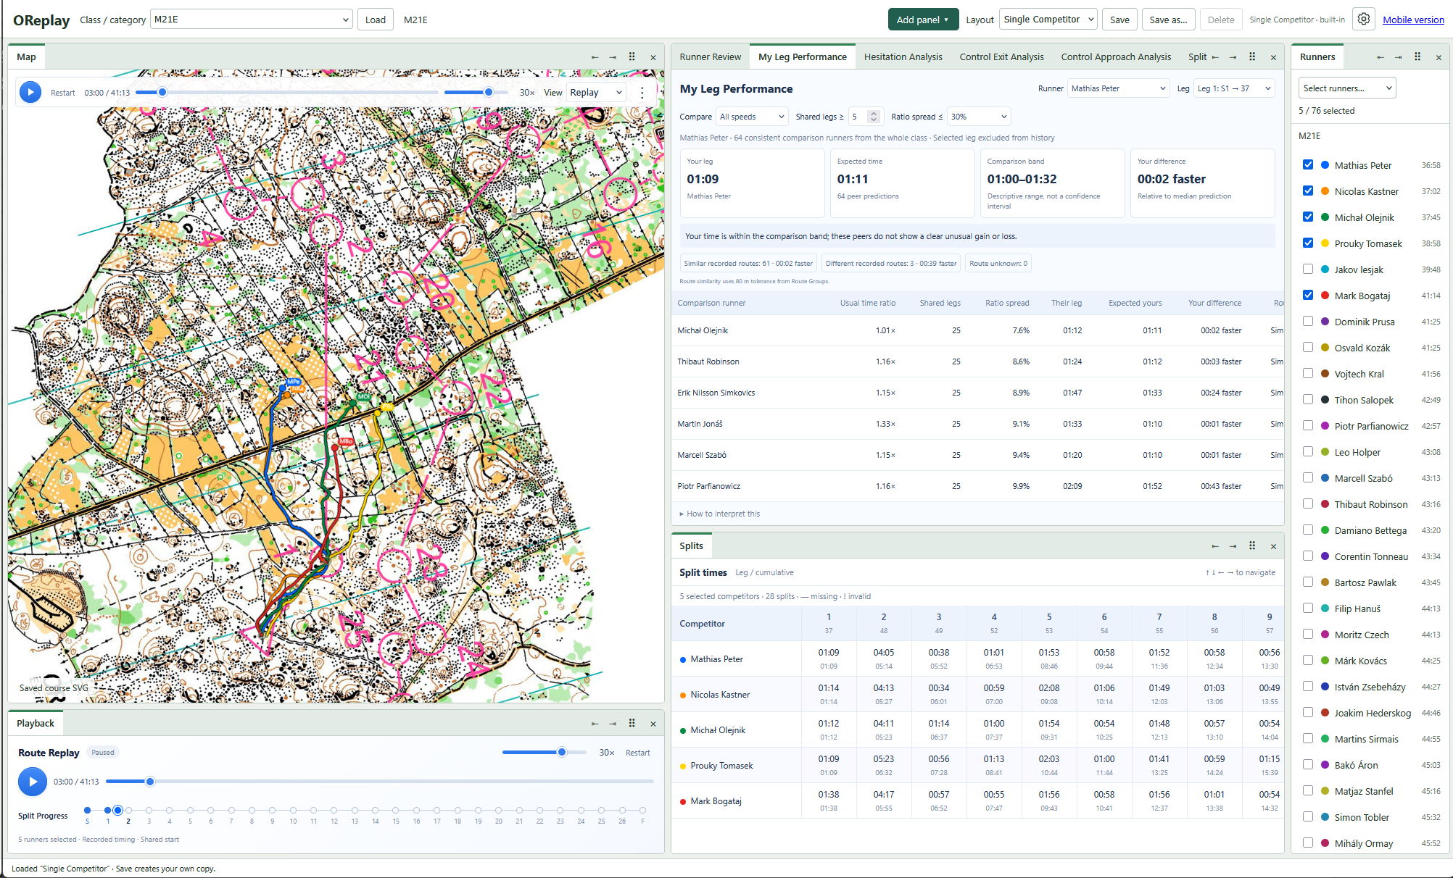Grab the Runners panel drag handle
The image size is (1453, 878).
(x=1417, y=57)
